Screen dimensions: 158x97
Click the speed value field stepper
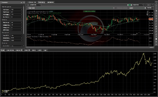(153, 8)
